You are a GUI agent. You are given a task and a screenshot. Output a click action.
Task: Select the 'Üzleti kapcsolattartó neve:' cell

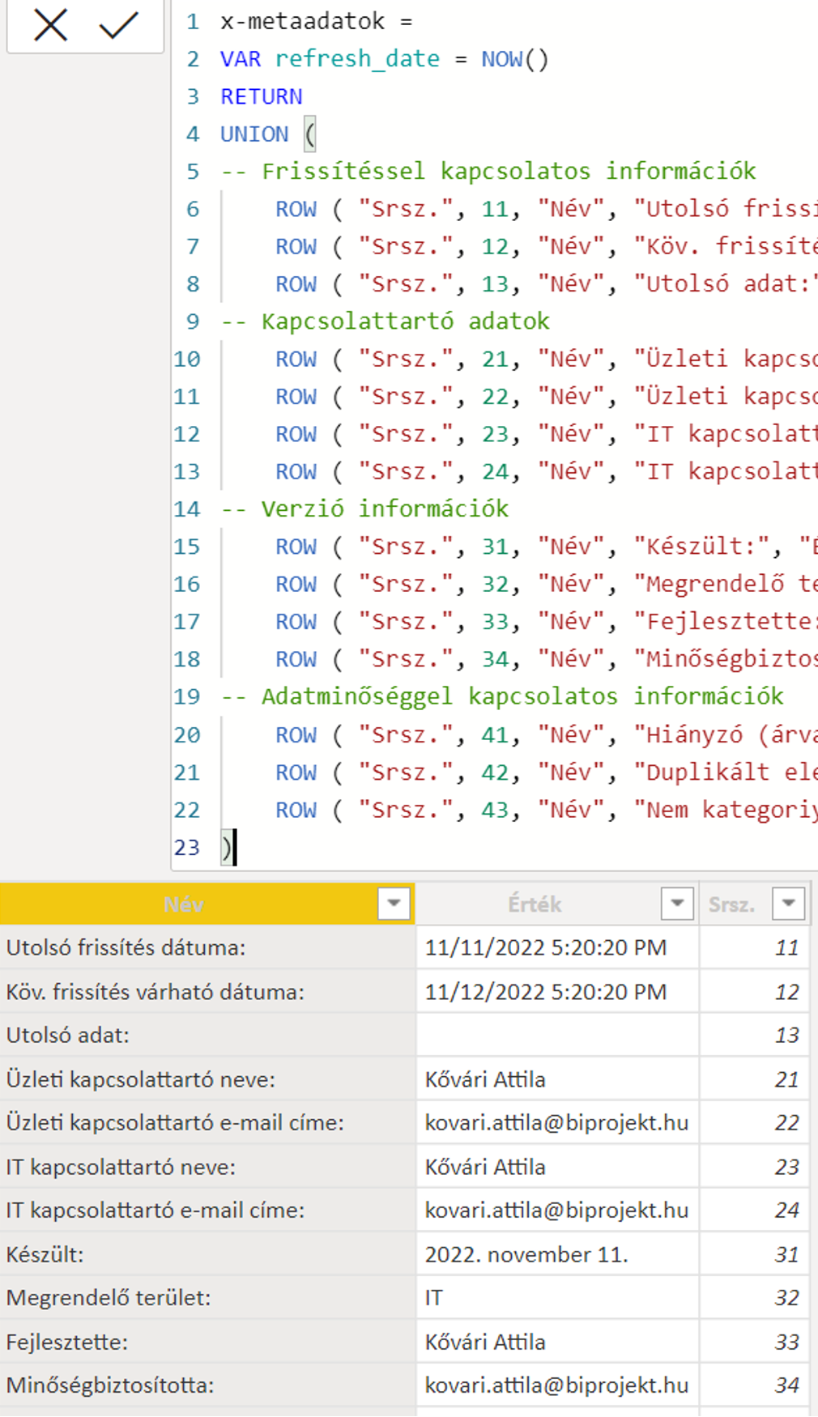click(141, 1079)
